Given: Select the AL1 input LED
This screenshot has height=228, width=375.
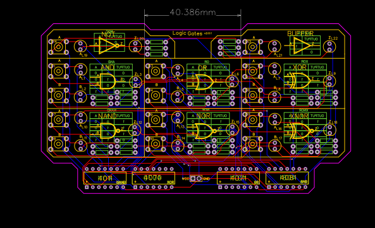Looking at the screenshot, I should coord(80,69).
